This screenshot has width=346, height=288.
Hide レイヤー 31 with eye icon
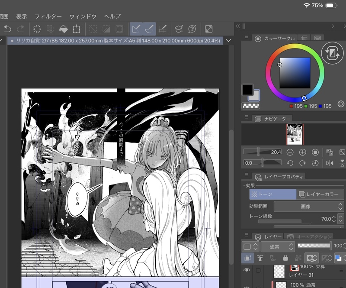(x=247, y=270)
